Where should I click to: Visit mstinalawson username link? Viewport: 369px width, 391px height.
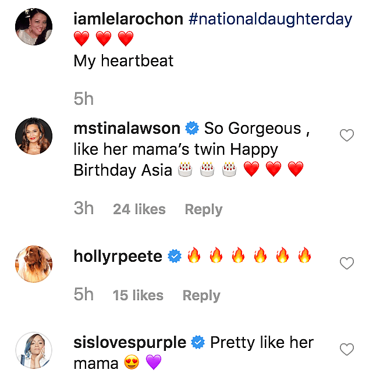coord(126,129)
